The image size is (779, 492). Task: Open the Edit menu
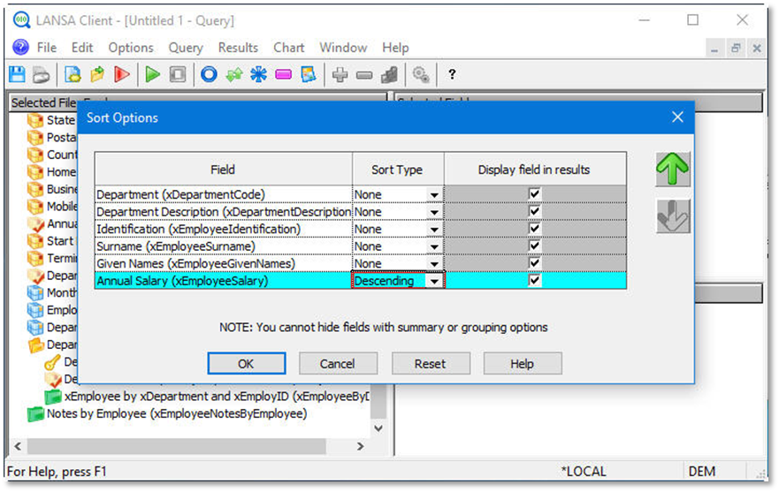pyautogui.click(x=82, y=48)
